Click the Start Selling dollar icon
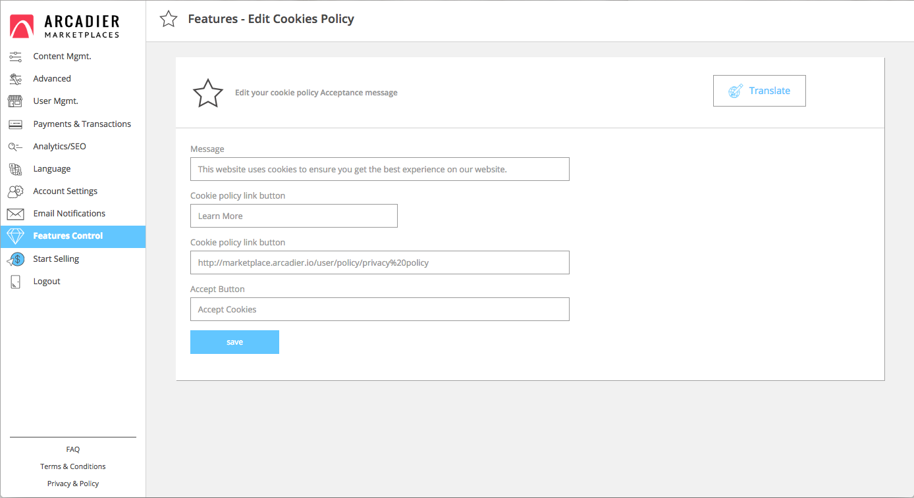This screenshot has height=498, width=914. click(x=16, y=259)
